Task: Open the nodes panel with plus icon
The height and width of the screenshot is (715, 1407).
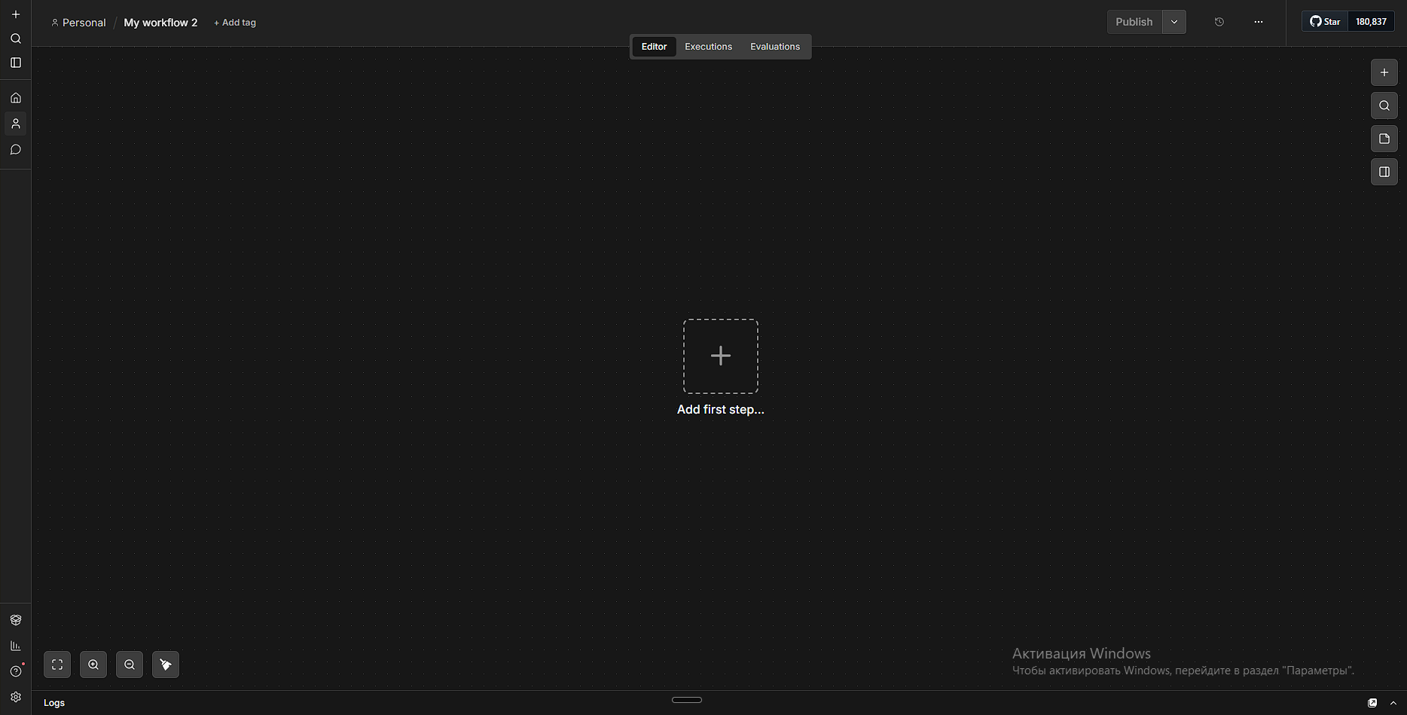Action: point(1384,72)
